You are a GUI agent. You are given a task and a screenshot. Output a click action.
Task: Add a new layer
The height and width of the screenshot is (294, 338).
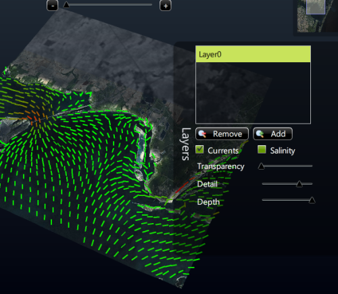pos(272,134)
